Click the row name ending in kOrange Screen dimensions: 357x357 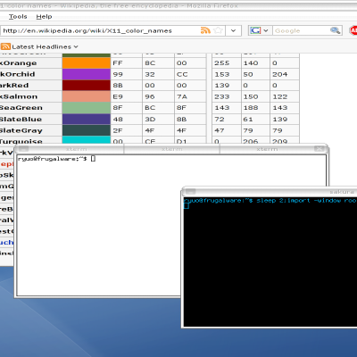click(x=19, y=63)
